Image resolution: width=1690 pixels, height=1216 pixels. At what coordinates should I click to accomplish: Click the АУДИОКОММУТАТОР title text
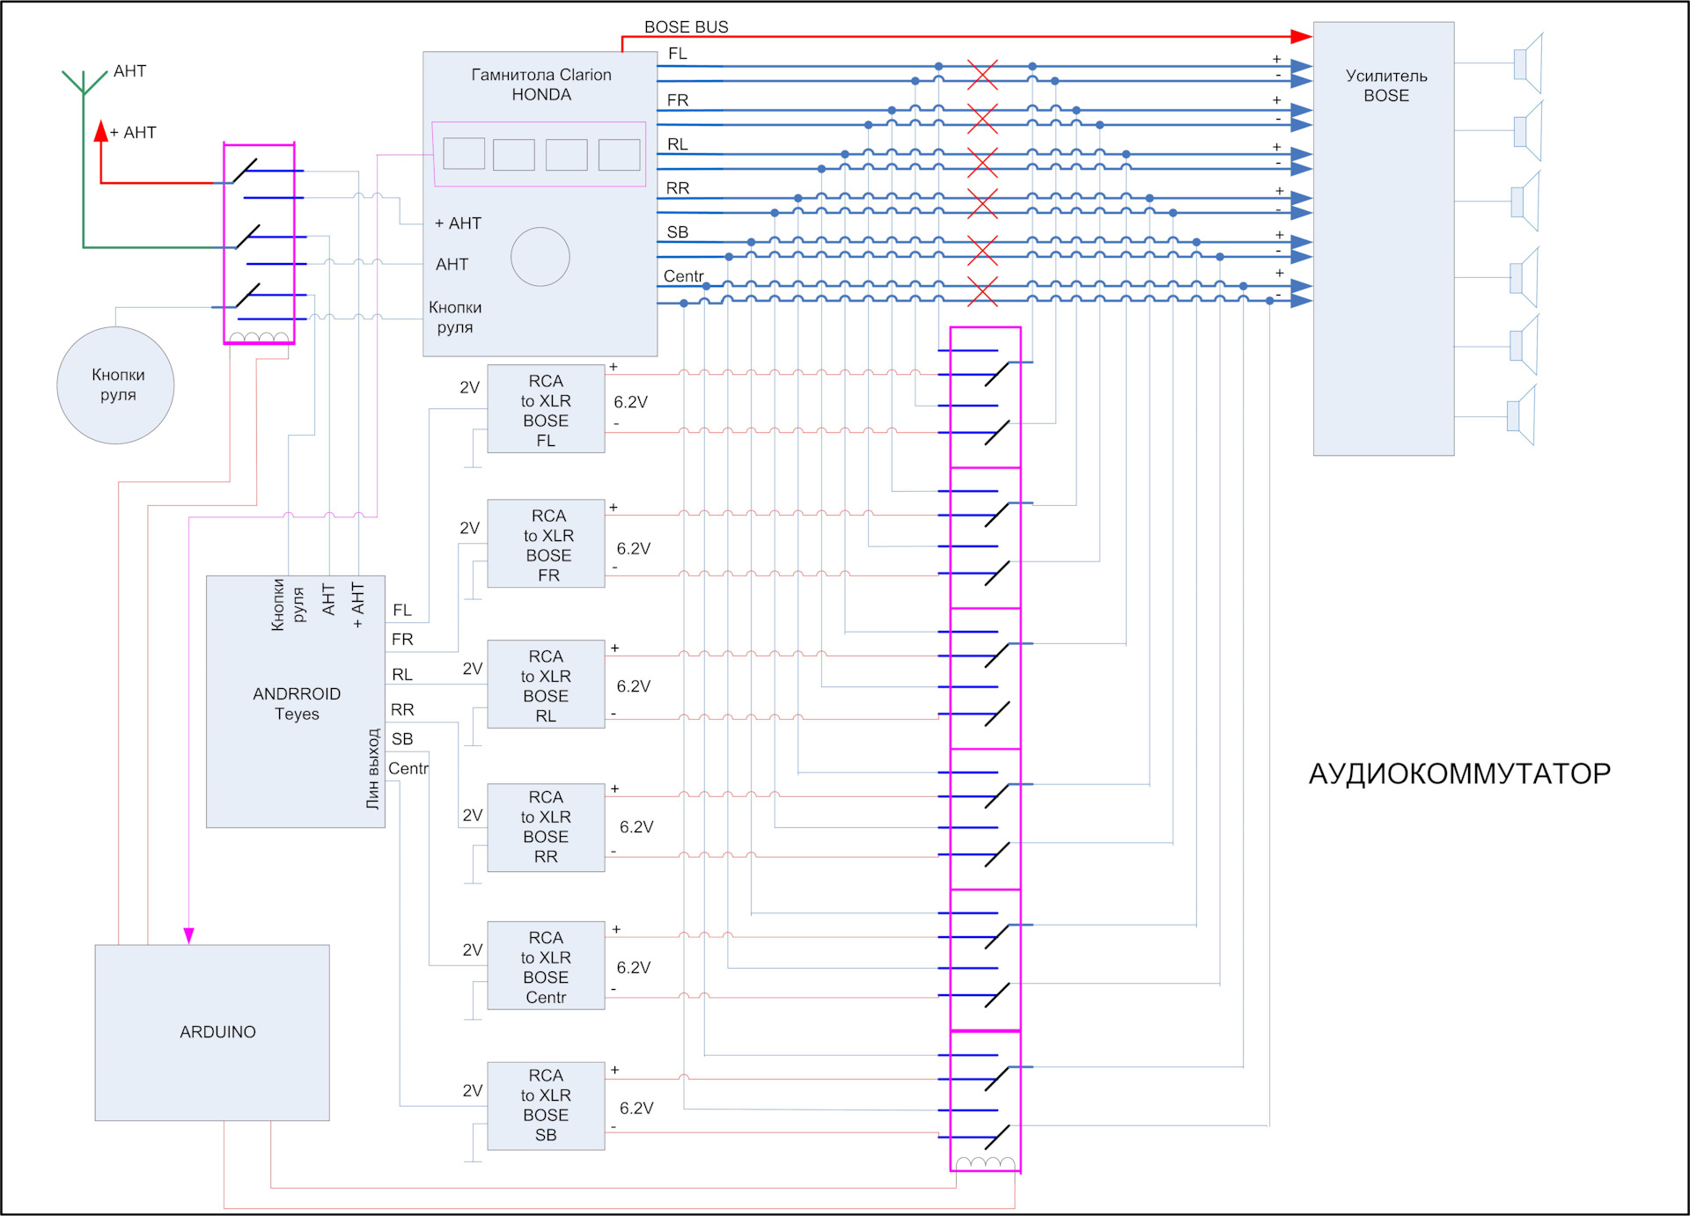1459,773
